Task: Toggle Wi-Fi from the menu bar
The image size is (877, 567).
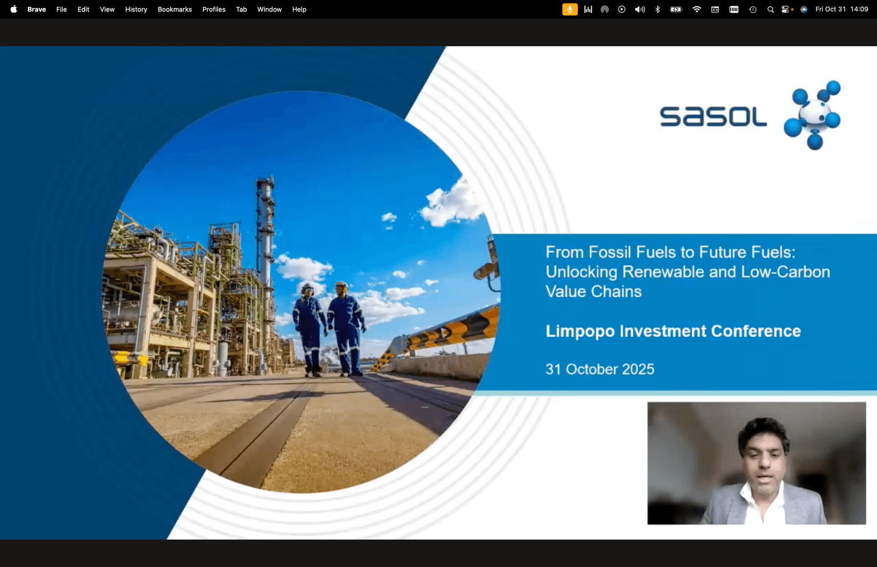Action: pyautogui.click(x=697, y=9)
